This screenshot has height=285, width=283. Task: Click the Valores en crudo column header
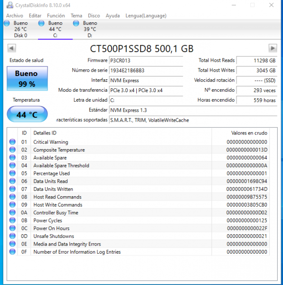240,133
